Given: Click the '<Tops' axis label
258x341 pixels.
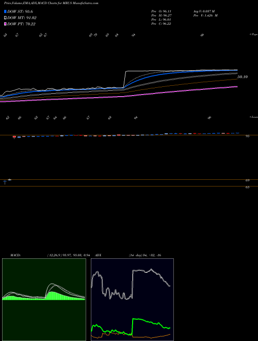Looking at the screenshot, I should [x=254, y=35].
